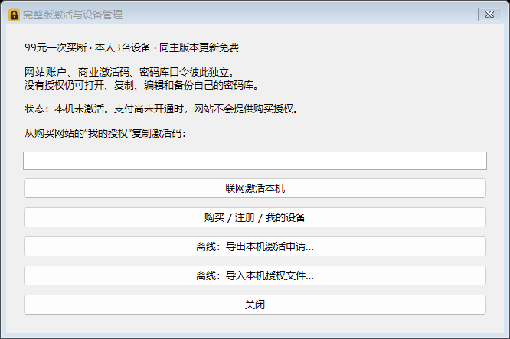Open 购买 / 注册 / 我的设备
The width and height of the screenshot is (510, 339).
255,217
